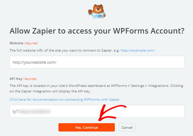The height and width of the screenshot is (136, 193).
Task: Select the API Key field label
Action: 16,79
